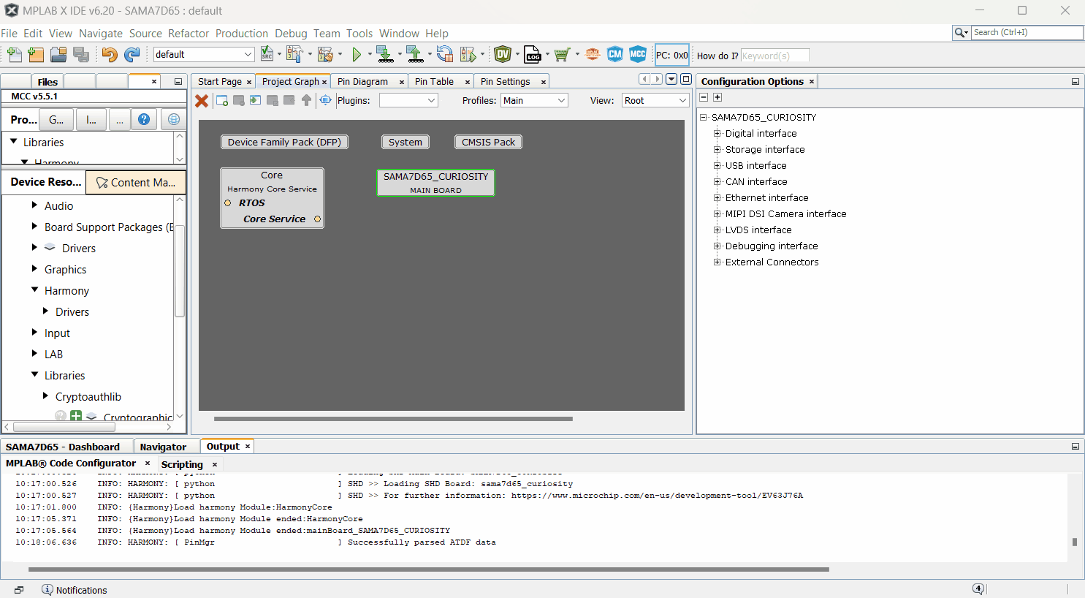Open the SAMA7D65 Dashboard tab
This screenshot has height=598, width=1085.
pyautogui.click(x=63, y=447)
